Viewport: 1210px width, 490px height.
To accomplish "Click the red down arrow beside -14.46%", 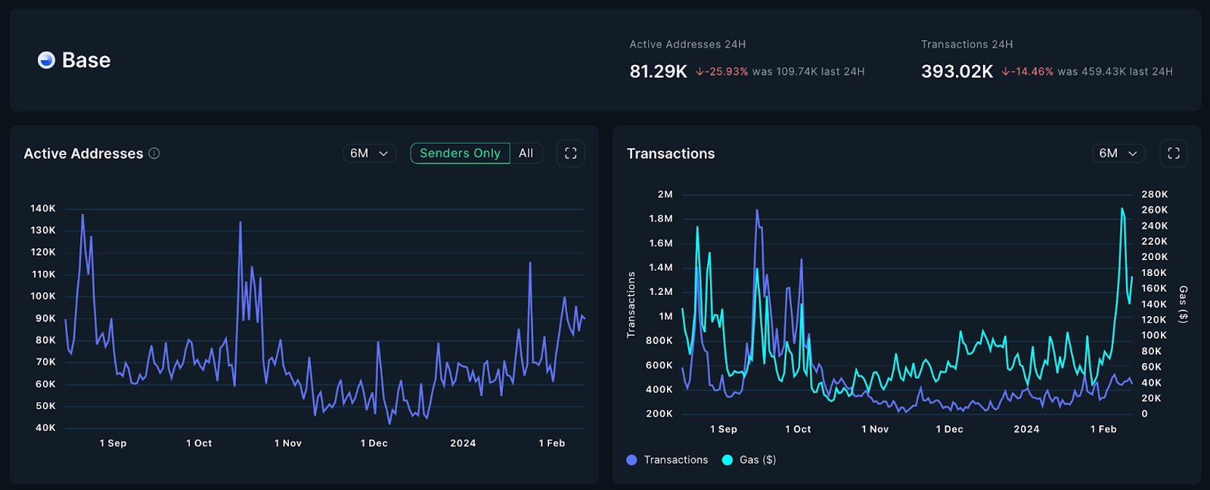I will [1005, 72].
